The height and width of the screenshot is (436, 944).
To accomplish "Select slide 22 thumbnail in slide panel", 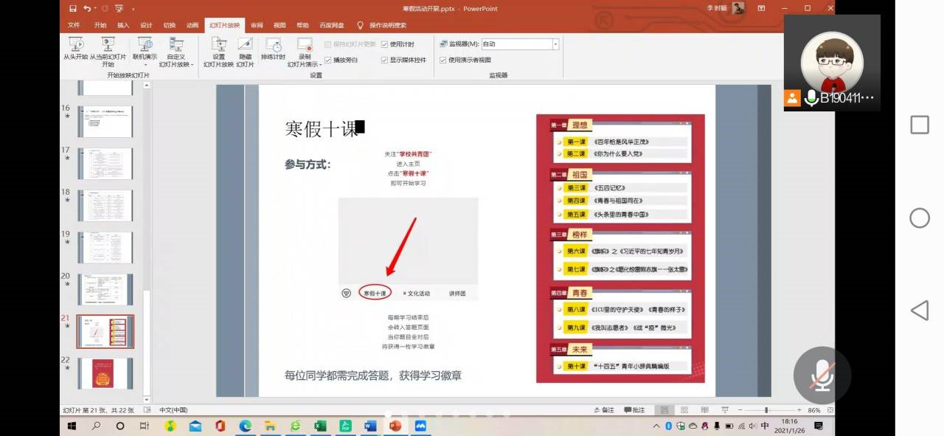I will 105,373.
